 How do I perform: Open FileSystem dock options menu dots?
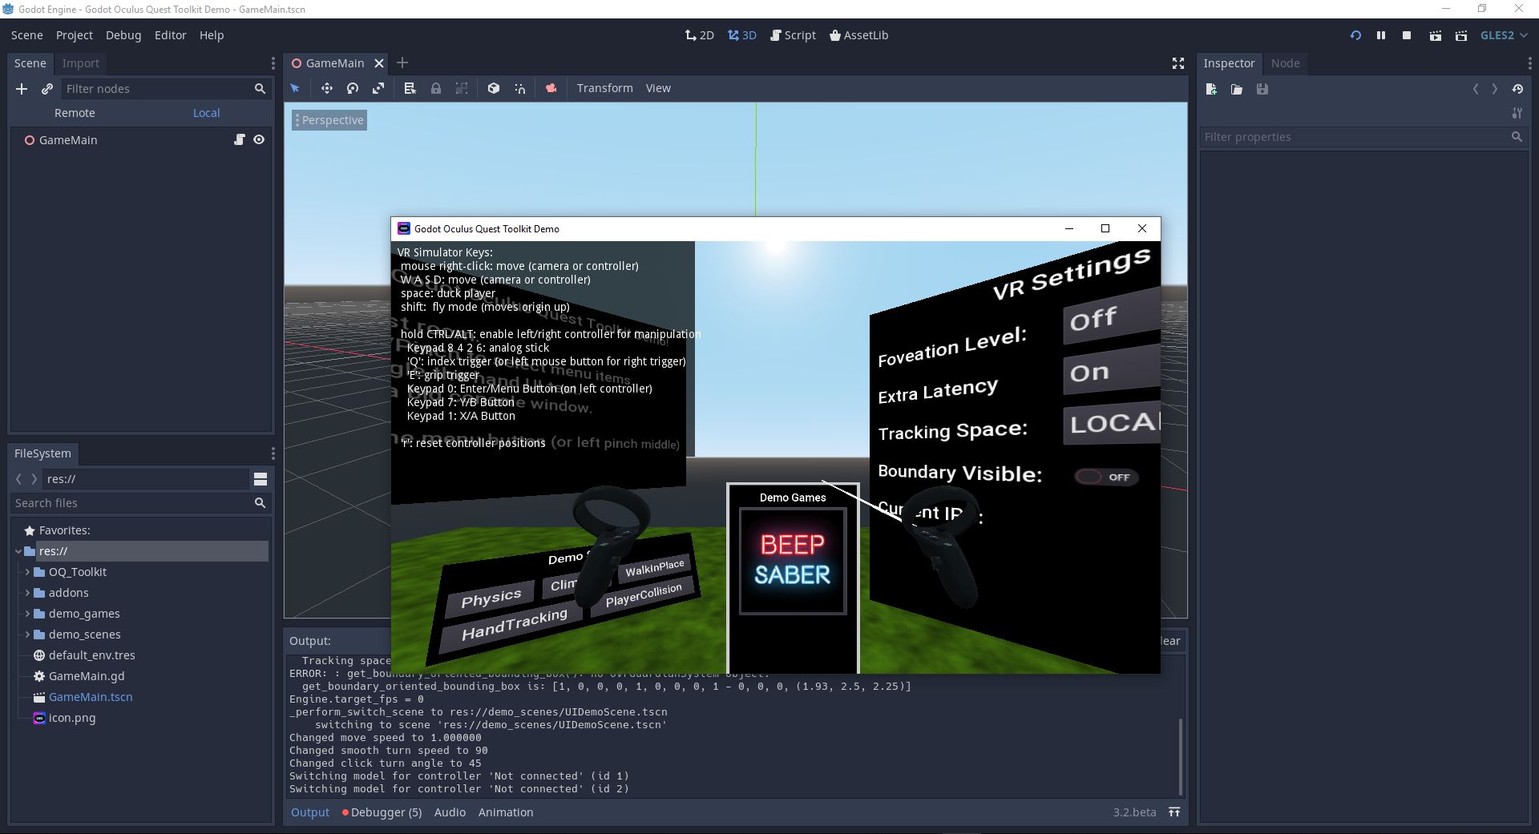click(x=273, y=453)
